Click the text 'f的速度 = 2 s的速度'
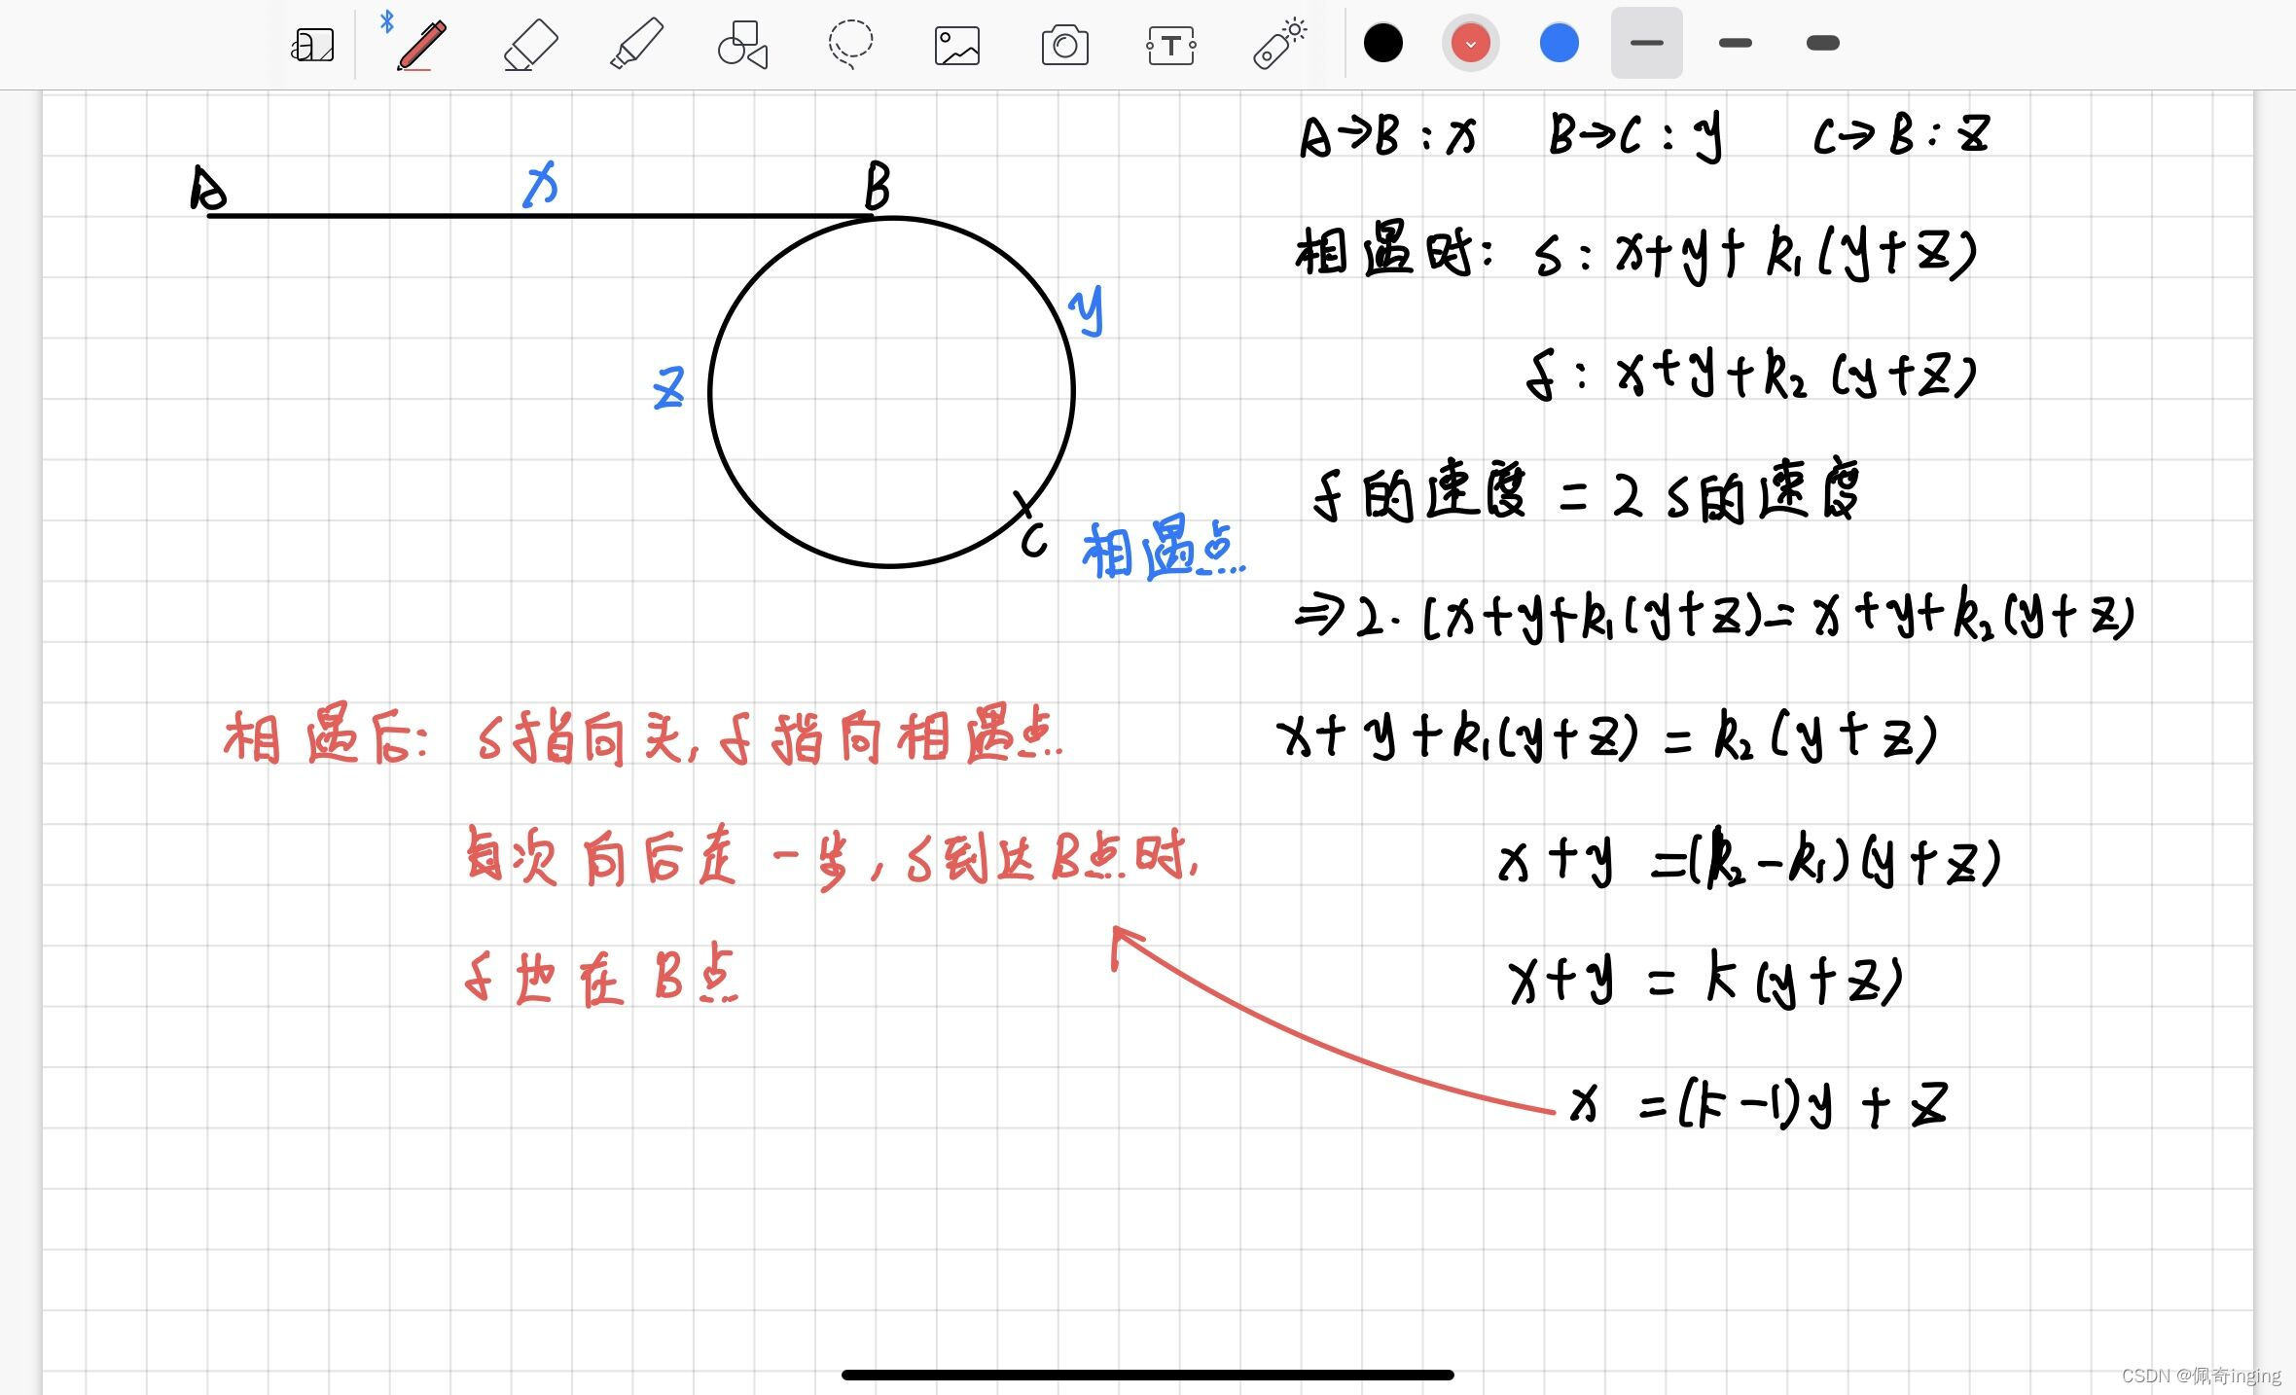The width and height of the screenshot is (2296, 1395). pos(1586,491)
